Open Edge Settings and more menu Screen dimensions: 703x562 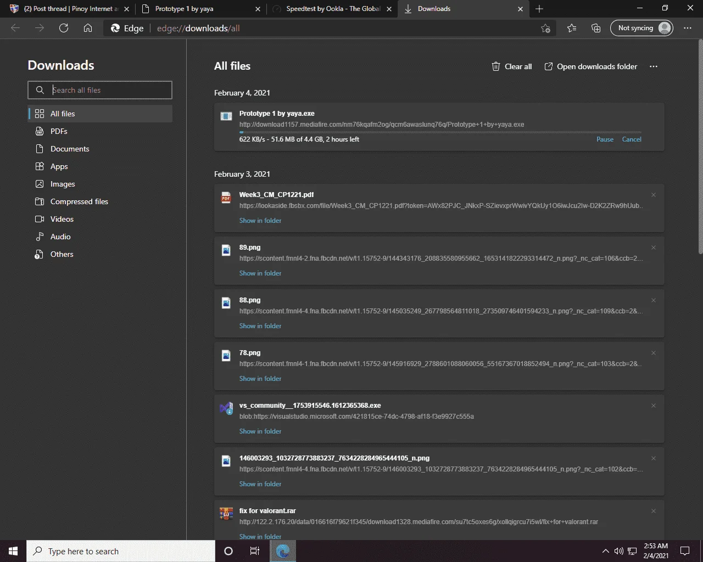[688, 28]
